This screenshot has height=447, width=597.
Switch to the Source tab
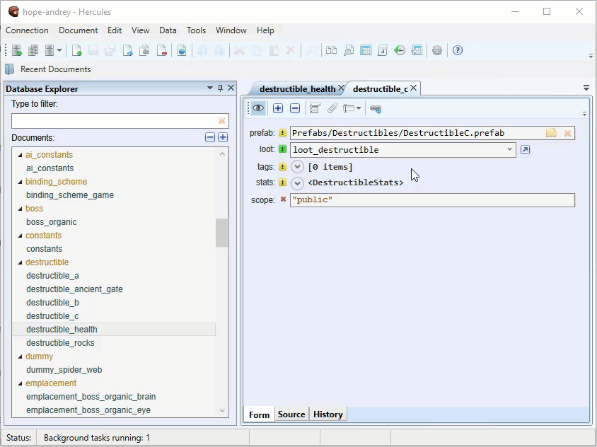coord(291,414)
